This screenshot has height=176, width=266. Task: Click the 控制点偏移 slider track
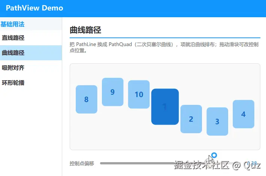pos(171,163)
